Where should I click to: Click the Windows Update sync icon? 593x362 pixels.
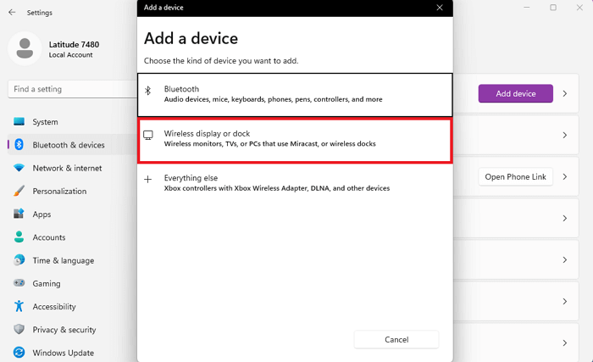(19, 353)
